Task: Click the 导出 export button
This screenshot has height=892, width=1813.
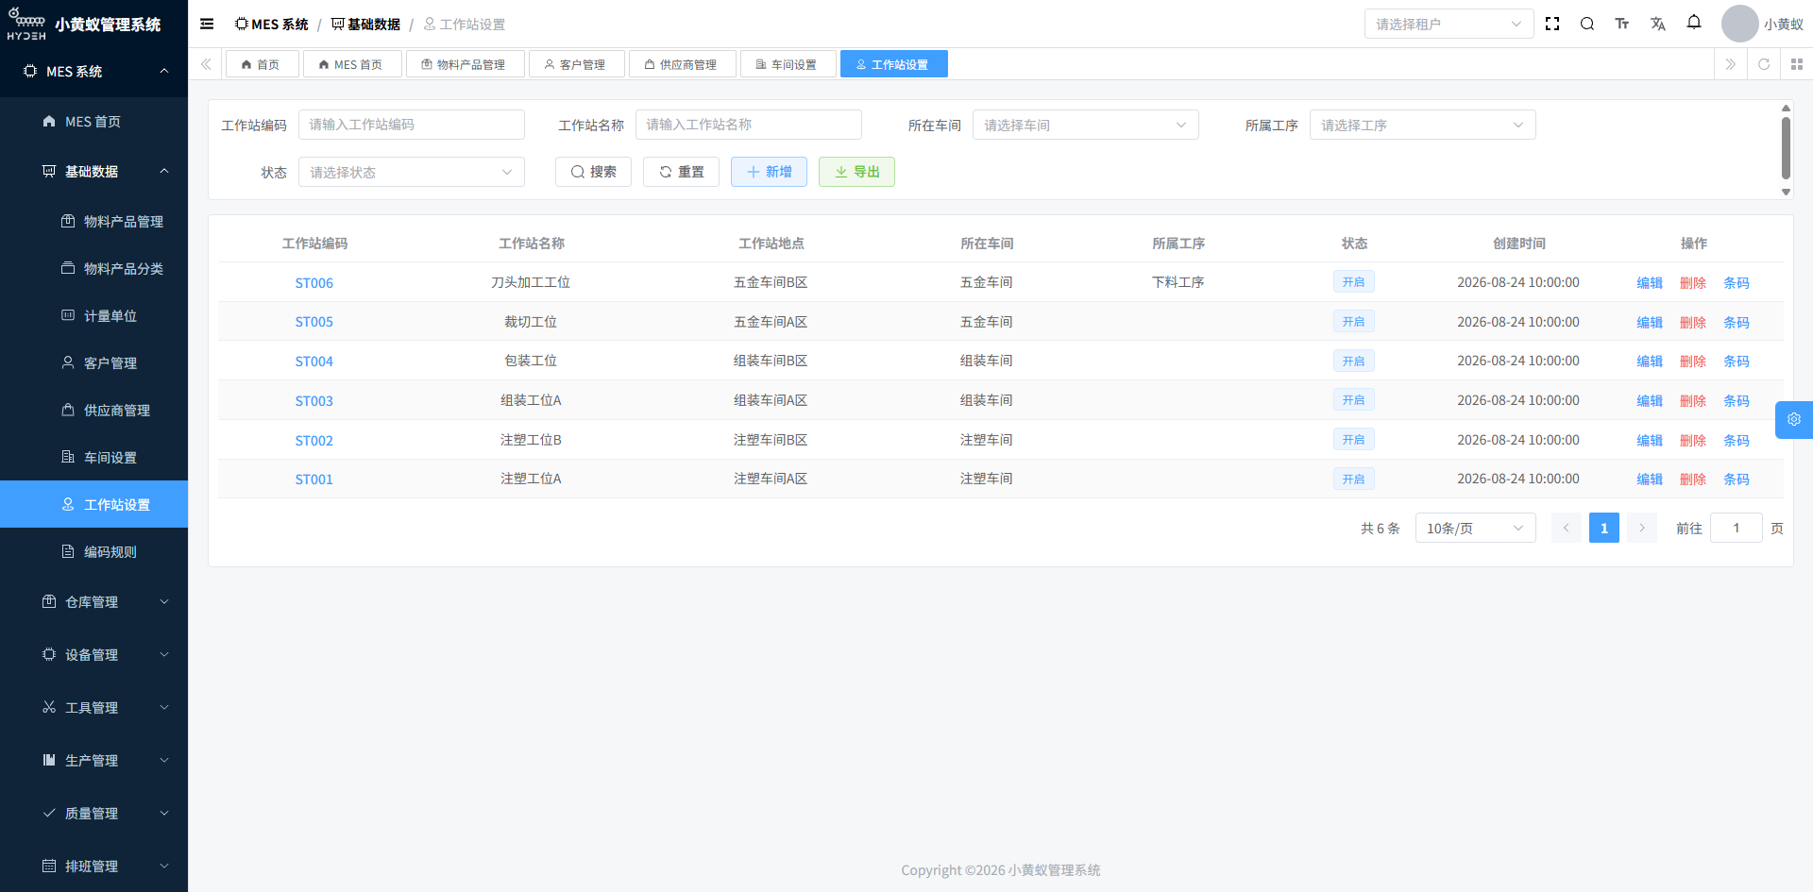Action: [x=856, y=172]
